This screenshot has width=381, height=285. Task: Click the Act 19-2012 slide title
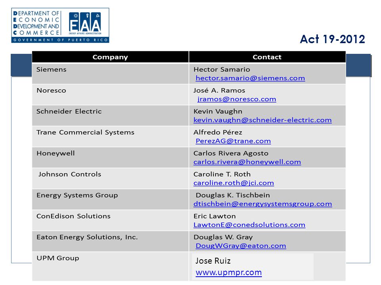click(333, 39)
